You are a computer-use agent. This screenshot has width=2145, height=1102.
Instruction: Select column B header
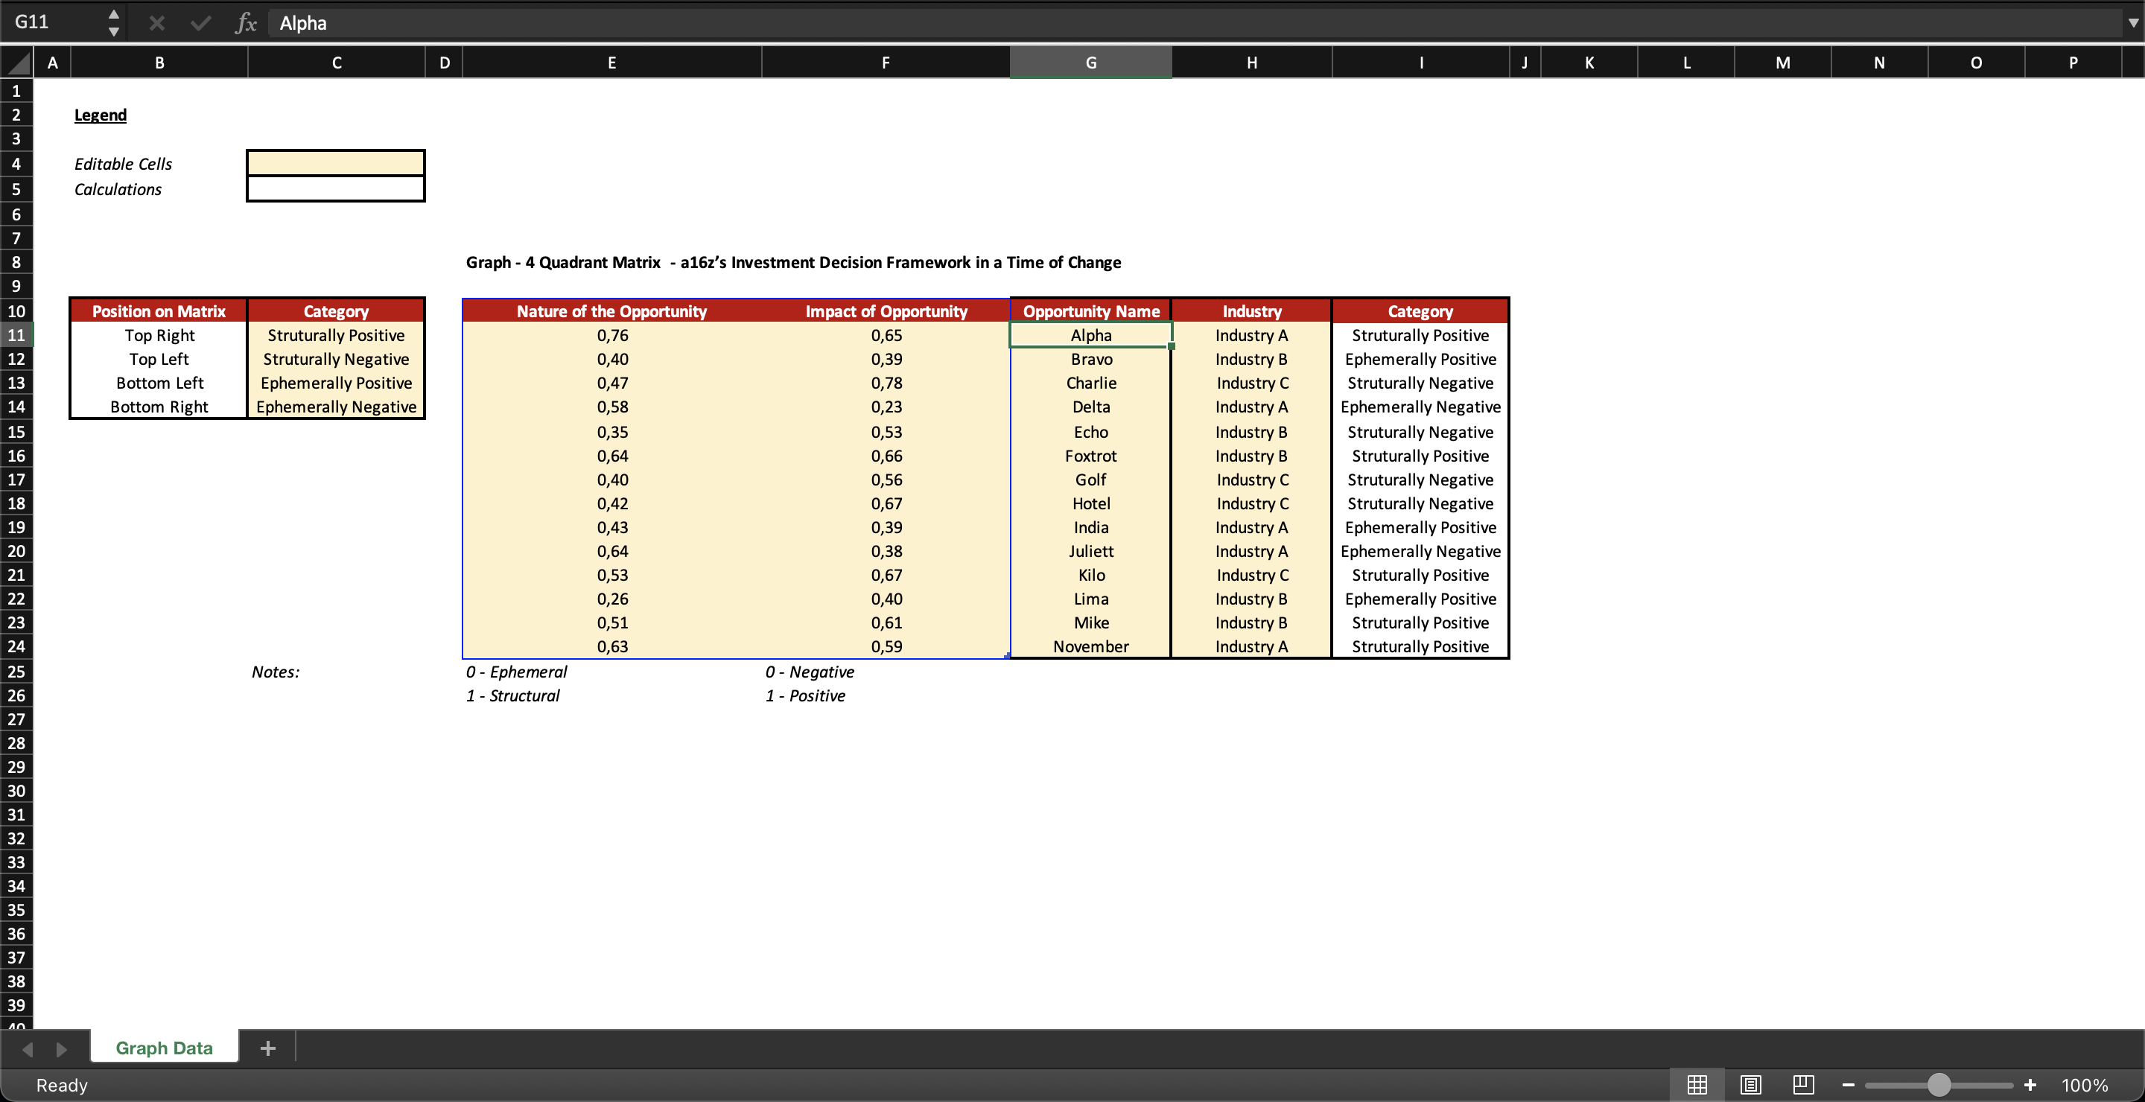[x=159, y=63]
